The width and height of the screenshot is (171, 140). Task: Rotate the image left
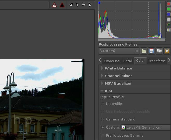click(x=71, y=5)
